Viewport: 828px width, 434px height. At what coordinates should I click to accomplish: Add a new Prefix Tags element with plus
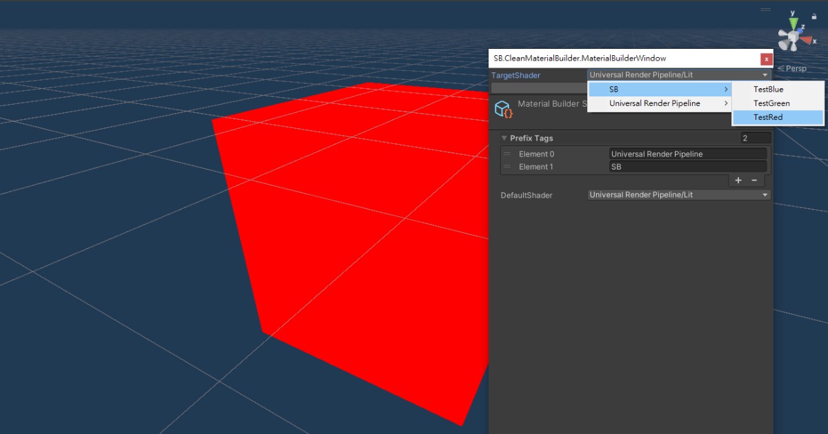point(738,180)
